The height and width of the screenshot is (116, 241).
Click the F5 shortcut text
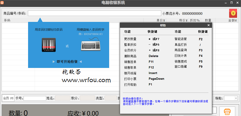(x=201, y=61)
